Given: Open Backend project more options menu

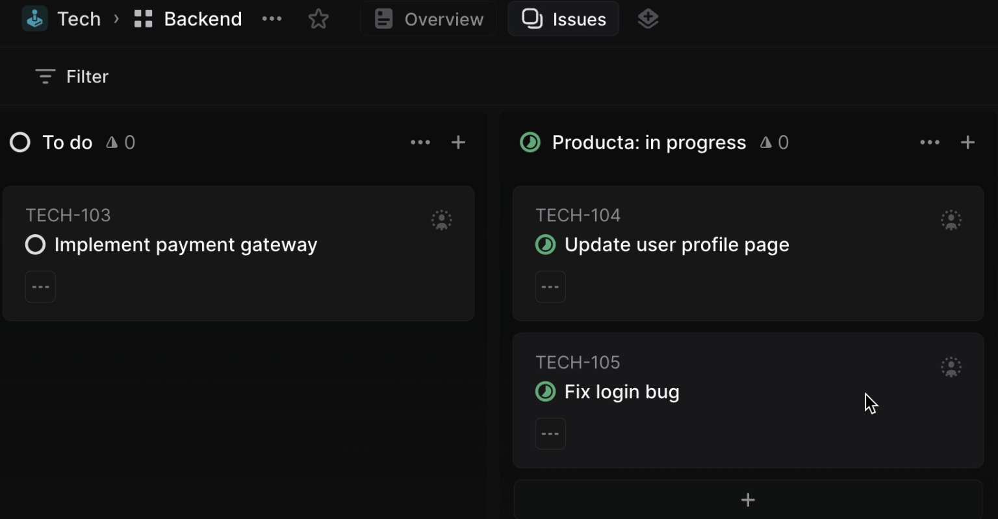Looking at the screenshot, I should click(x=272, y=19).
